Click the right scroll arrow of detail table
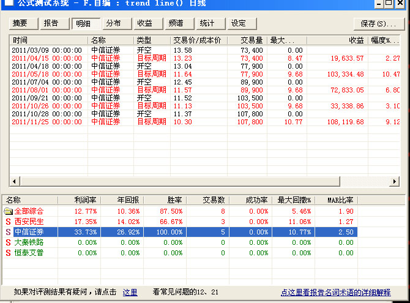The height and width of the screenshot is (303, 410). [395, 181]
